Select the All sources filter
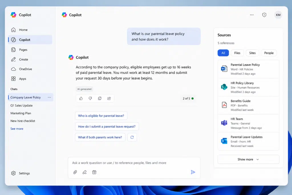 coord(223,53)
